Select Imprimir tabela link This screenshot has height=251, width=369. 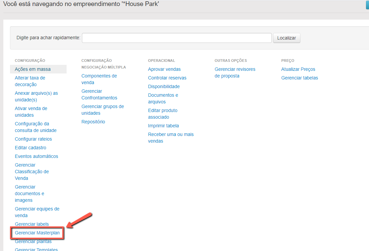[x=164, y=126]
